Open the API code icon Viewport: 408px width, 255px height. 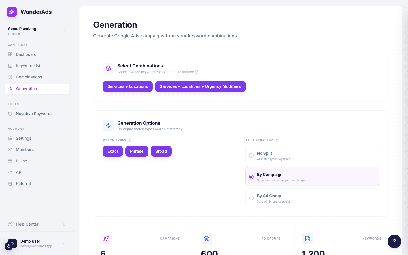(x=10, y=172)
